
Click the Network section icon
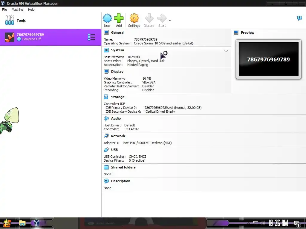(x=106, y=136)
